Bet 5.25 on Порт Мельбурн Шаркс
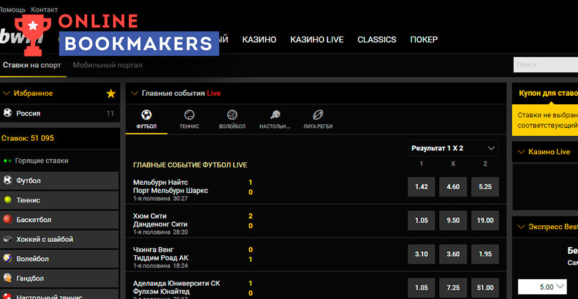The height and width of the screenshot is (299, 578). coord(485,187)
